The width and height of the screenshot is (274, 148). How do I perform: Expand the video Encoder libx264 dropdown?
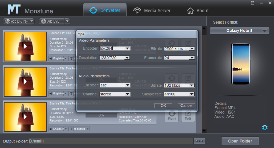tap(127, 49)
